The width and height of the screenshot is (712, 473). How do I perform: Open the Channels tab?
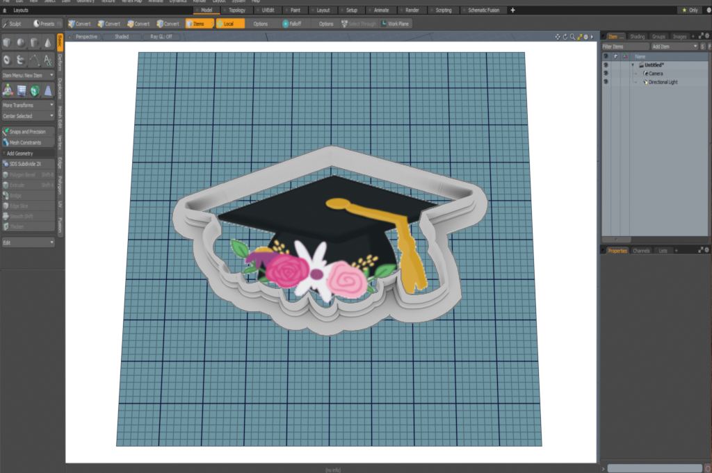click(x=641, y=250)
